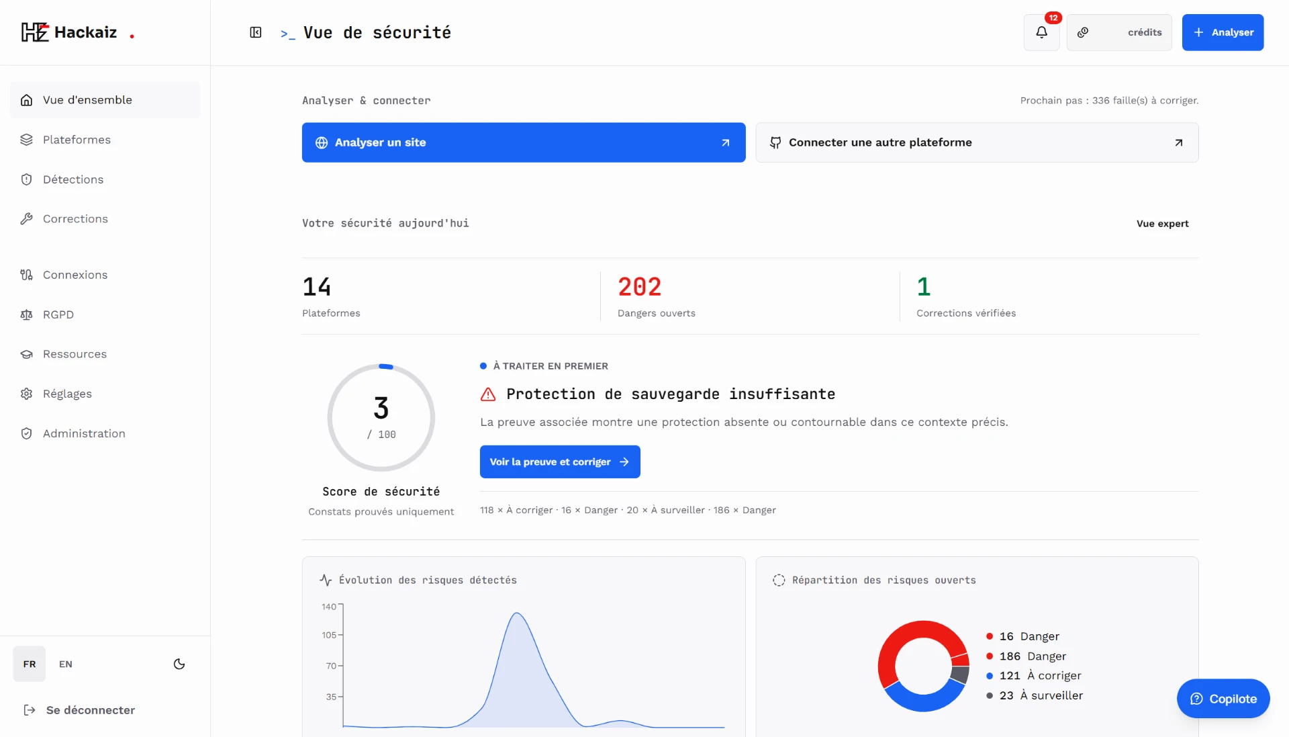
Task: Click Prochain pas 336 faille(s) text
Action: click(1109, 100)
